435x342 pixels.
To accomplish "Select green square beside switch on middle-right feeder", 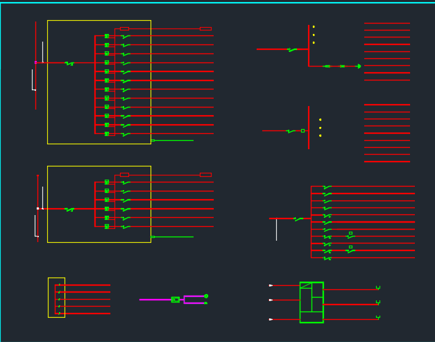I will pos(302,130).
